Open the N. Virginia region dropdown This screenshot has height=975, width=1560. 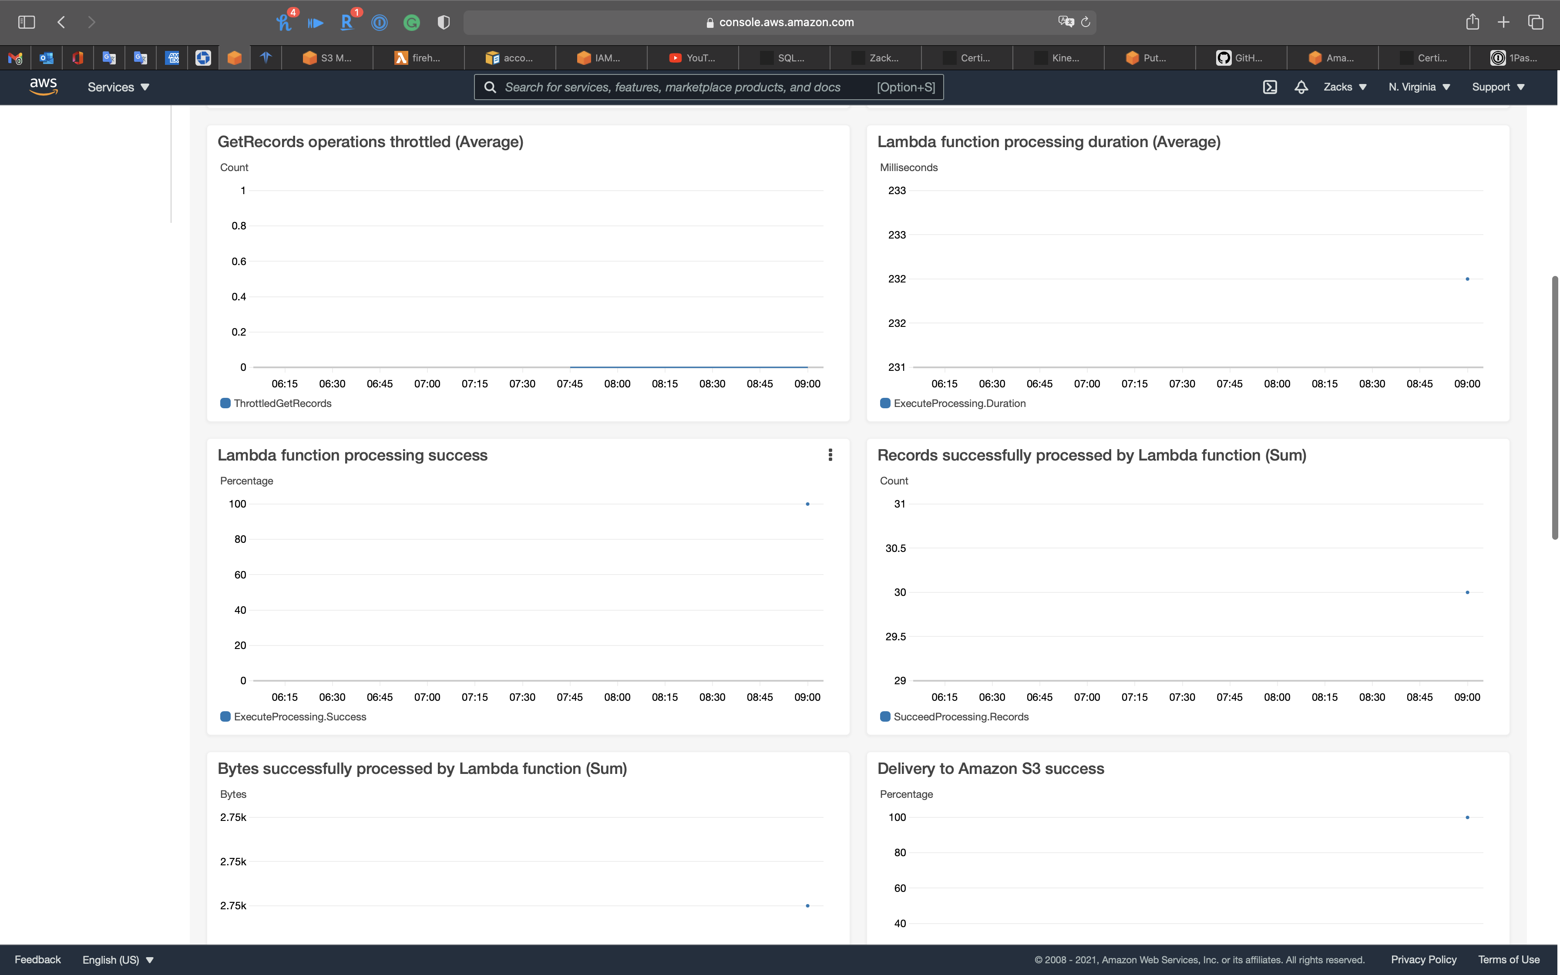1419,87
